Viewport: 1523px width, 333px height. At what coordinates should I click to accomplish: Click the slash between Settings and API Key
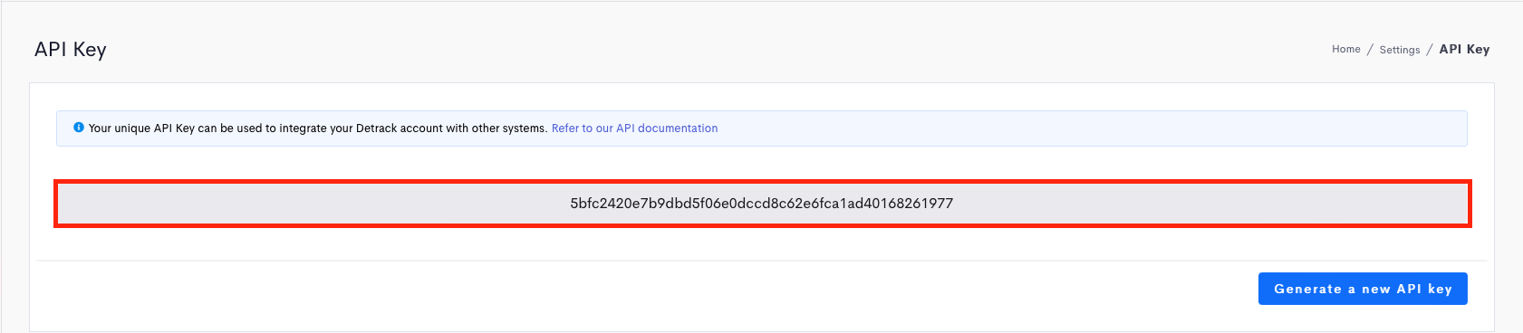pos(1430,49)
